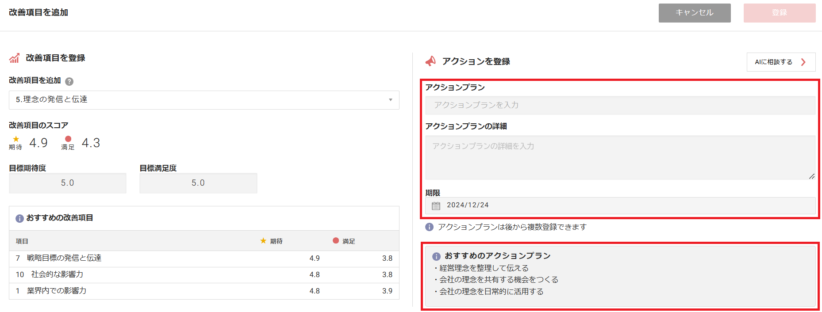Click the megaphone icon beside アクションを登録

pos(430,61)
